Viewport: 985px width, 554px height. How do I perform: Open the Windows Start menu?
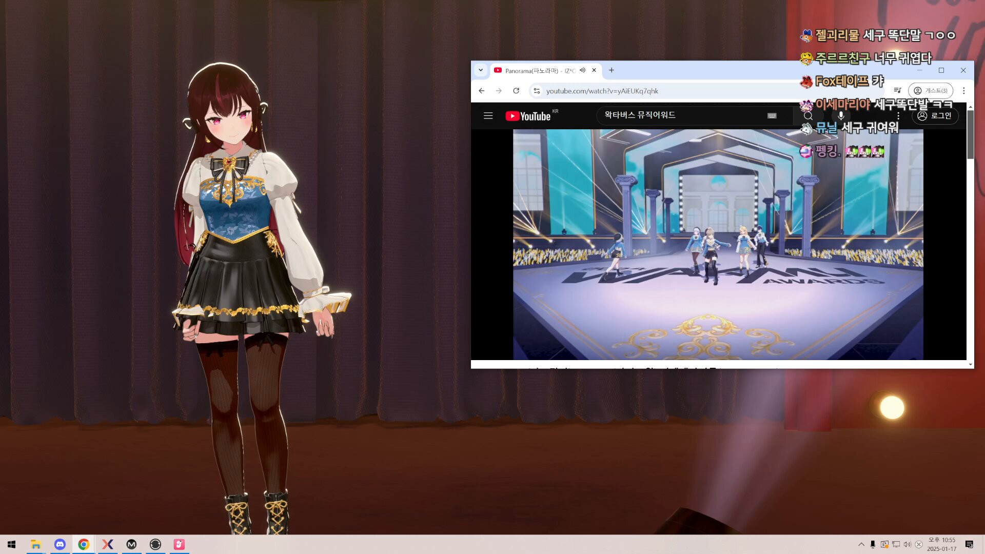12,544
